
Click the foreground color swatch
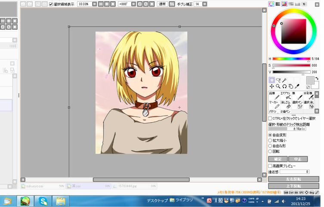pos(310,80)
